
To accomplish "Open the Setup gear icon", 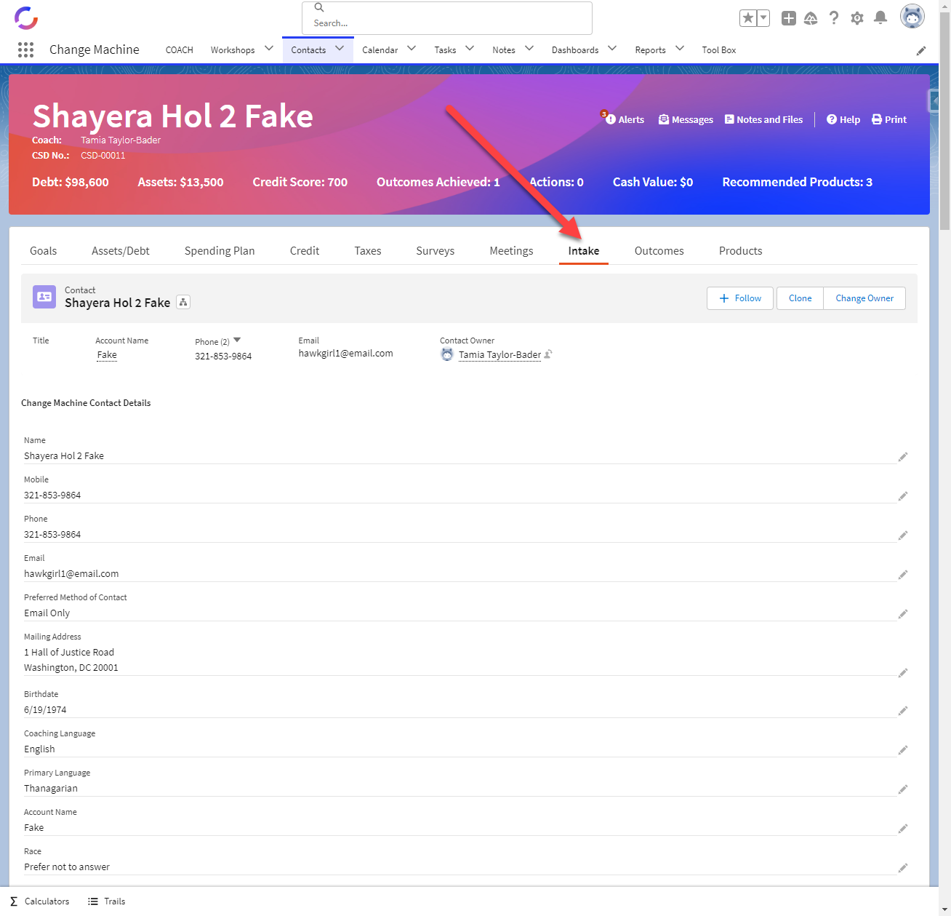I will (x=857, y=18).
